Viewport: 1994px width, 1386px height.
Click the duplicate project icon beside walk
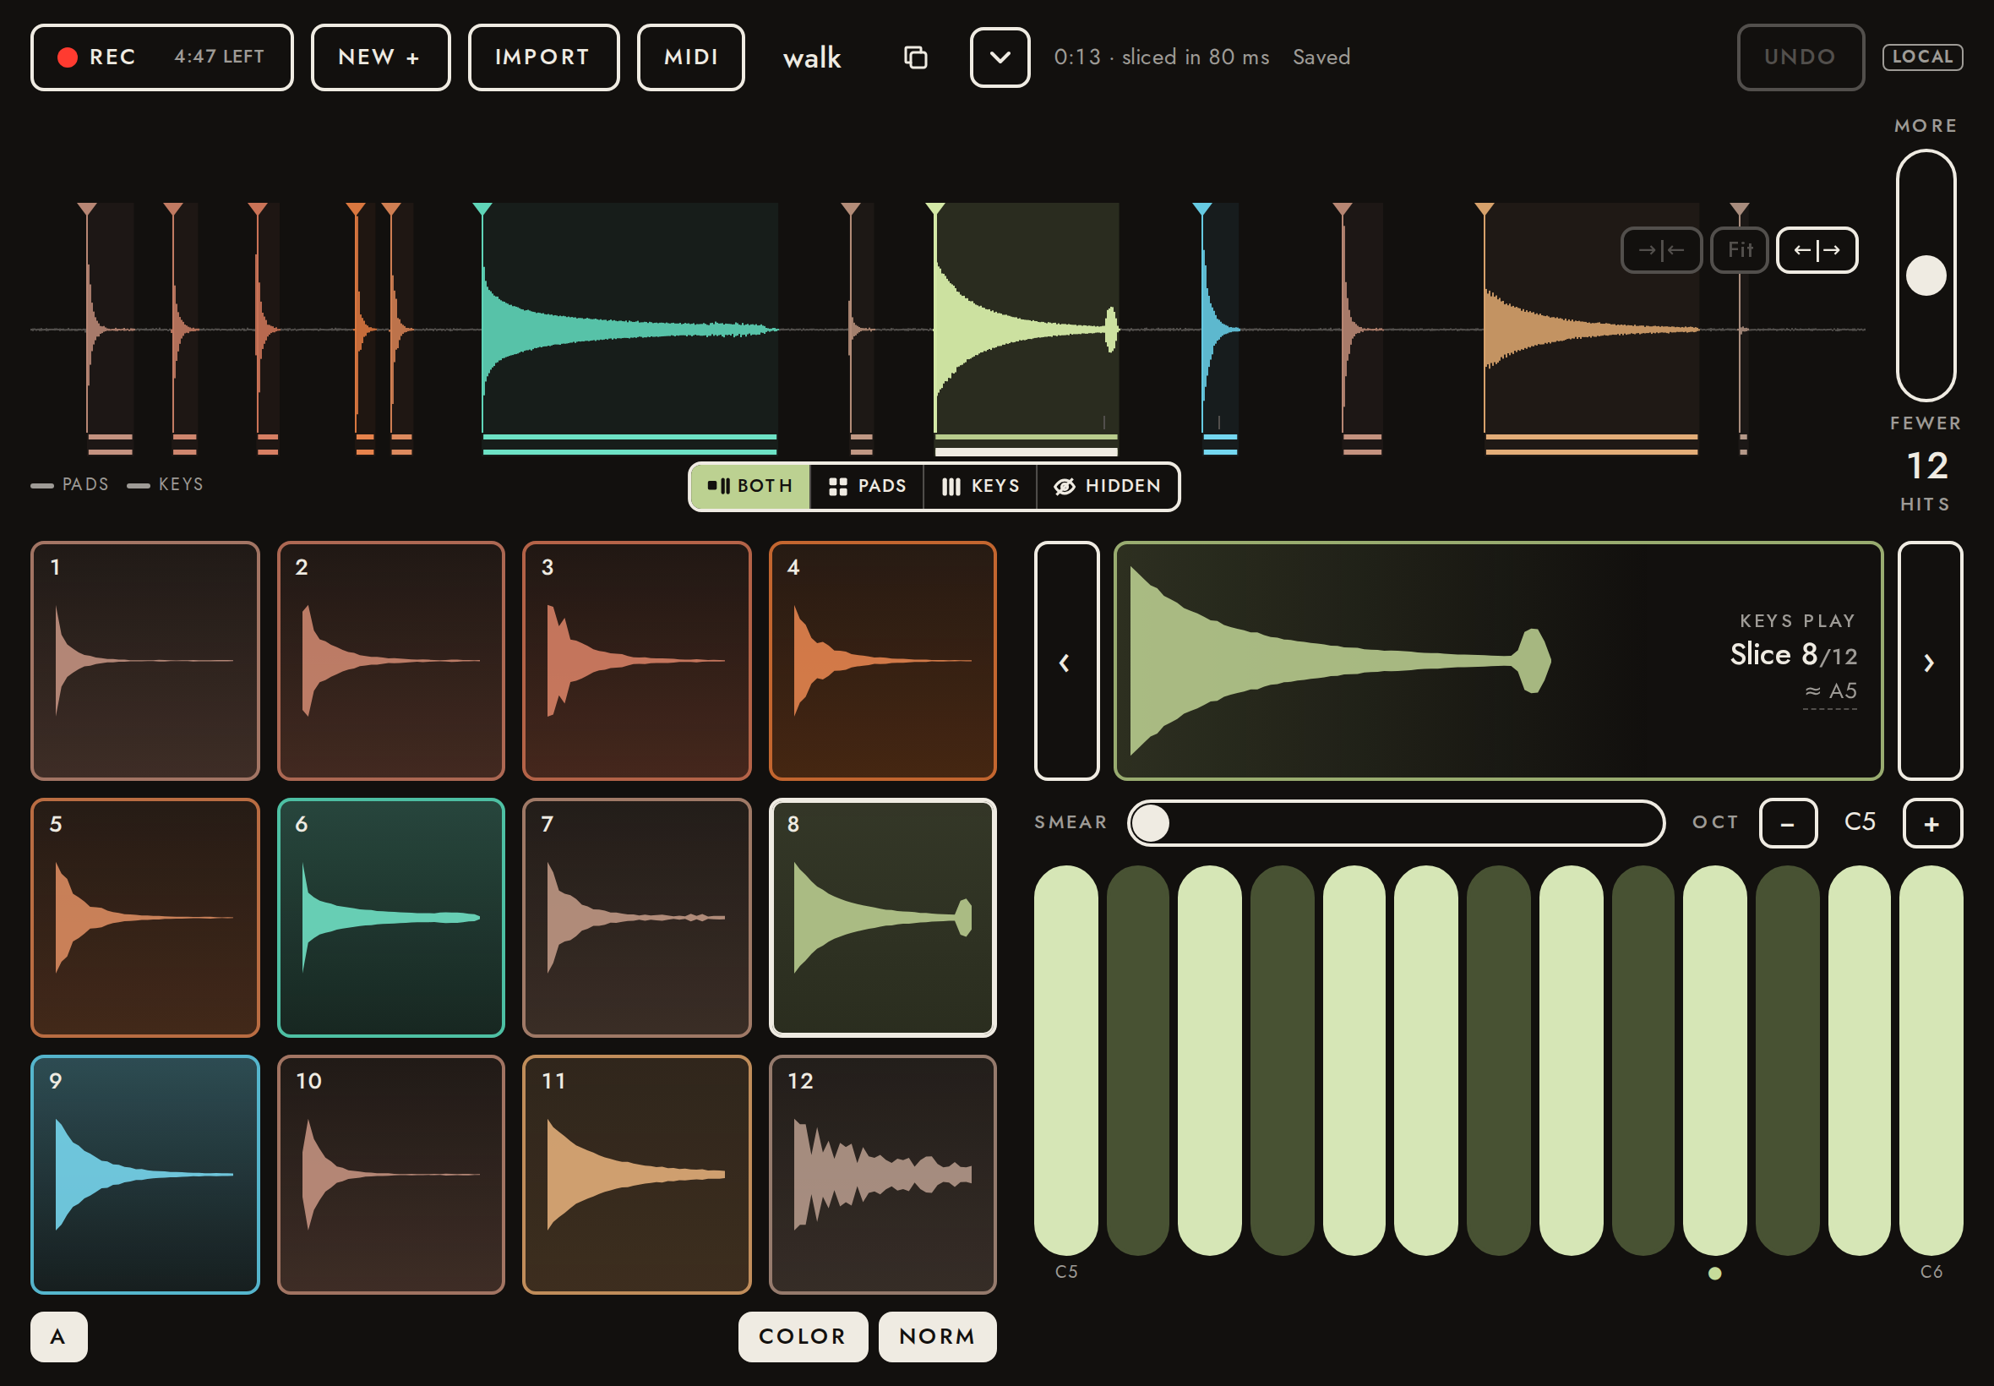[915, 57]
